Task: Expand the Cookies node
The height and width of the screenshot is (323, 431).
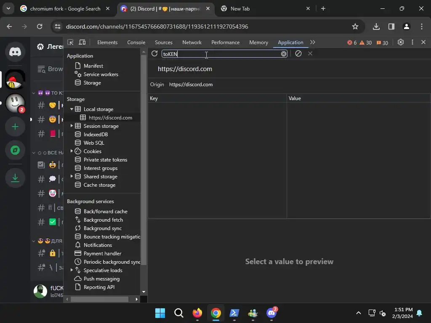Action: (72, 151)
